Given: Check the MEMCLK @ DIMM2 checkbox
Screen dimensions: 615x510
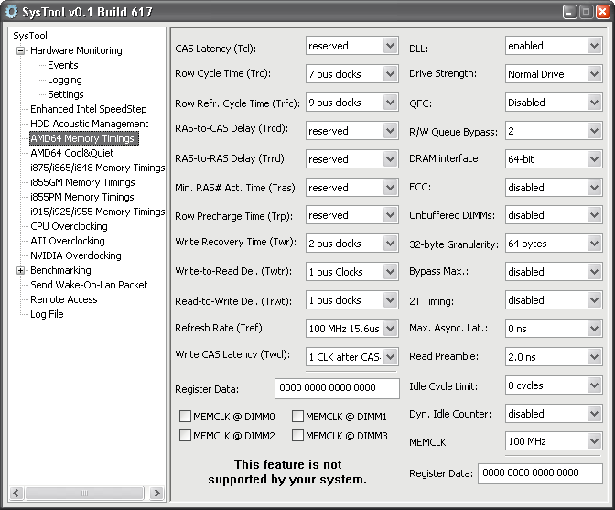Looking at the screenshot, I should [x=186, y=436].
